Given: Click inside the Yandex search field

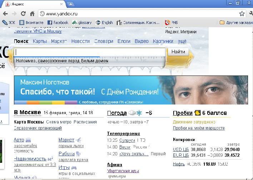Looking at the screenshot, I should [90, 52].
